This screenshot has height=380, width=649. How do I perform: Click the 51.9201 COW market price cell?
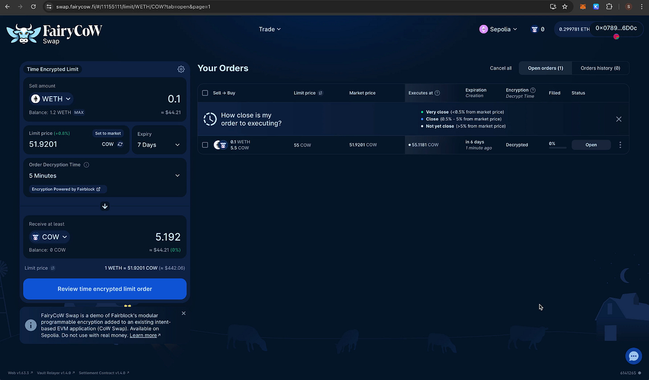363,145
